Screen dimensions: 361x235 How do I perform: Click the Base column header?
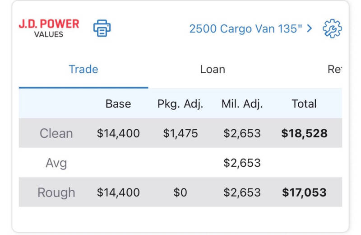pyautogui.click(x=118, y=104)
